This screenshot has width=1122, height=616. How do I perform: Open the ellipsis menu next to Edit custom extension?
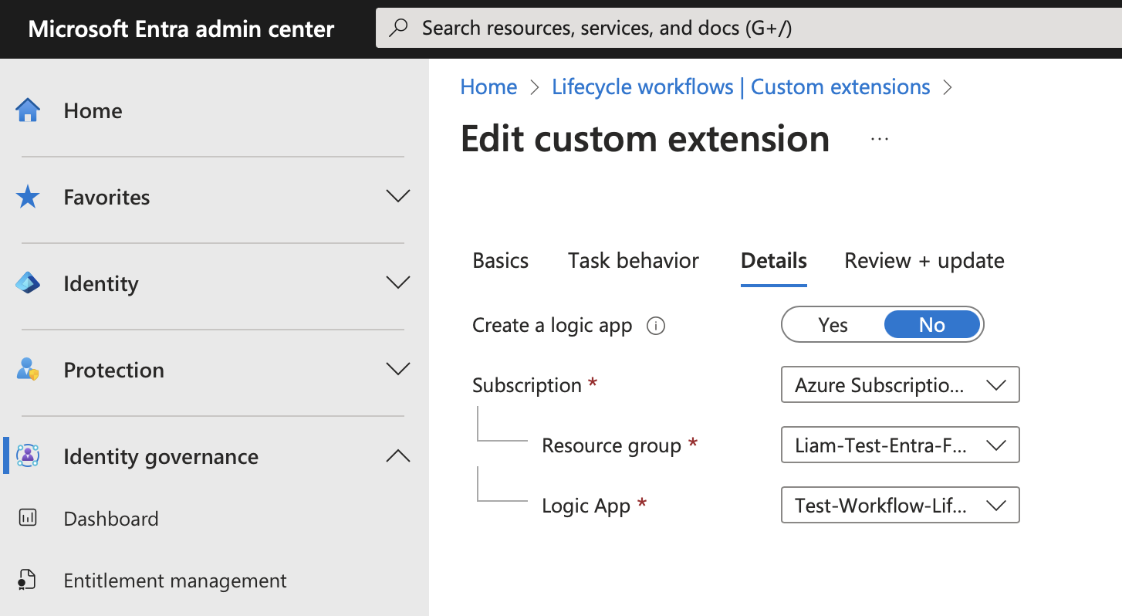click(880, 139)
